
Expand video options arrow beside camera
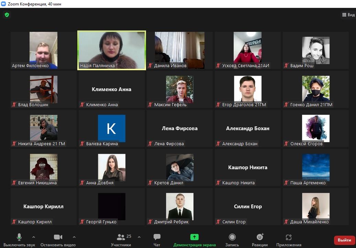(74, 237)
